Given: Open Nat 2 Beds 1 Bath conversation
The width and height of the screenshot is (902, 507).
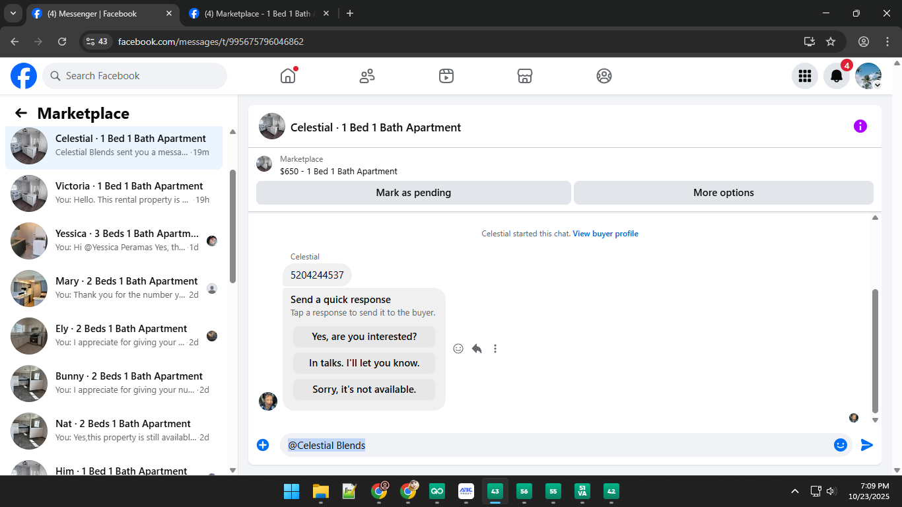Looking at the screenshot, I should pos(114,430).
